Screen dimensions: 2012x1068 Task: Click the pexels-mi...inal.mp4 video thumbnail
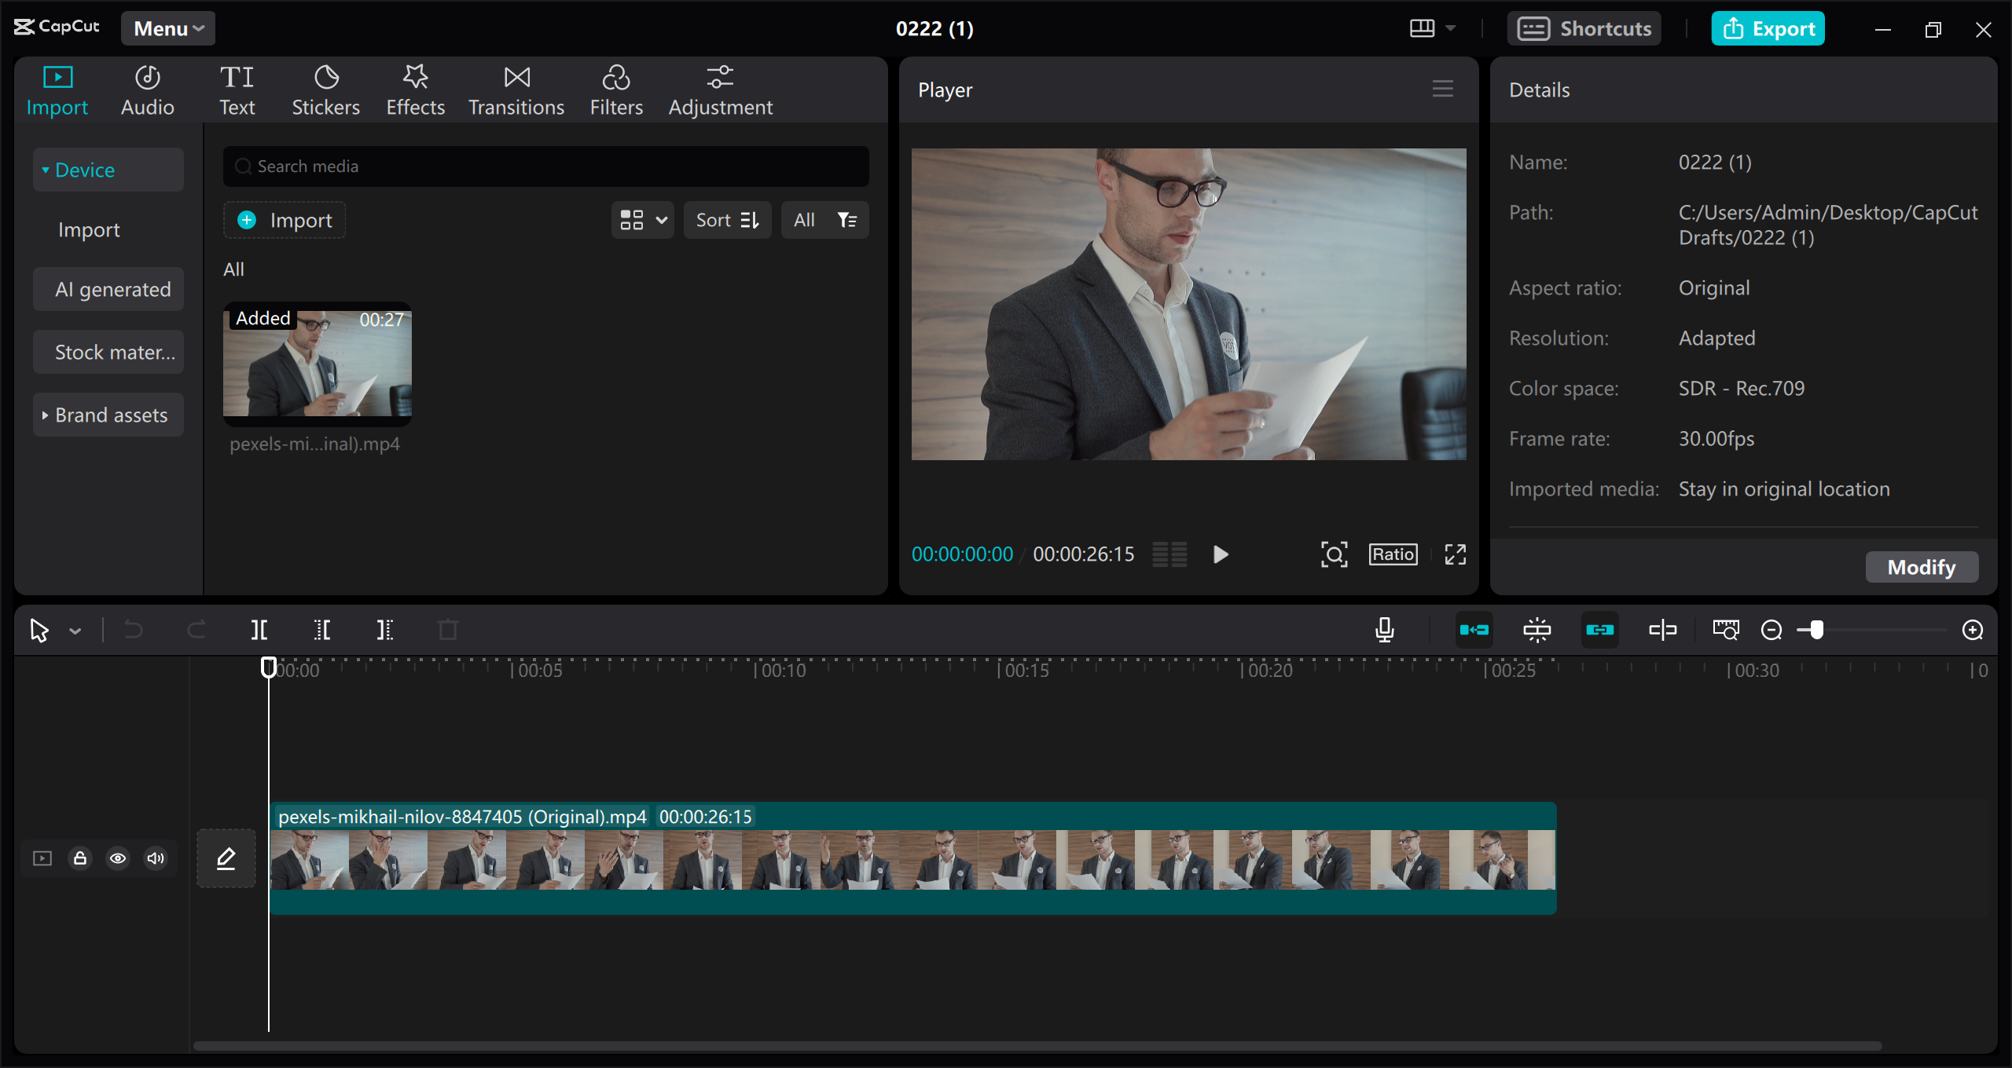(315, 363)
